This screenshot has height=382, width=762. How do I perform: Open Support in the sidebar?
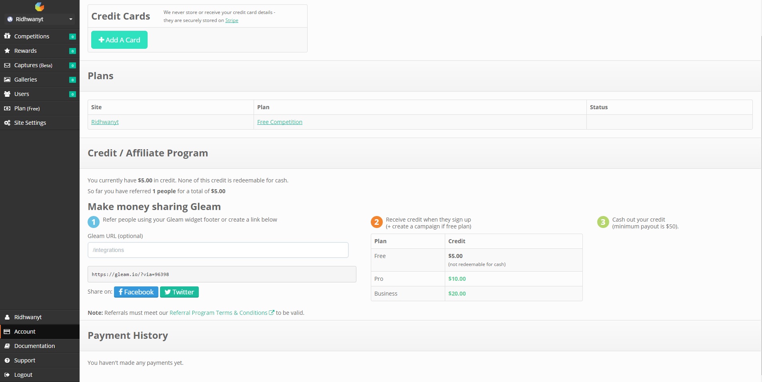tap(40, 360)
